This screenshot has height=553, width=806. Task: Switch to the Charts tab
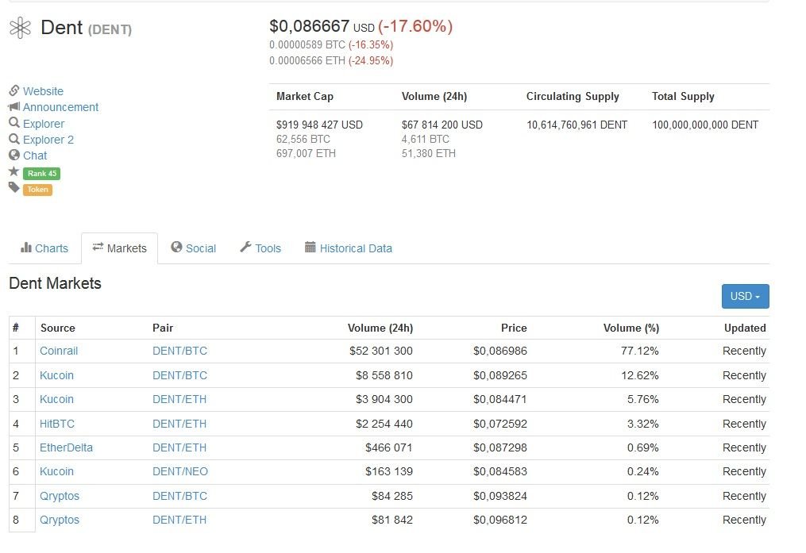44,248
